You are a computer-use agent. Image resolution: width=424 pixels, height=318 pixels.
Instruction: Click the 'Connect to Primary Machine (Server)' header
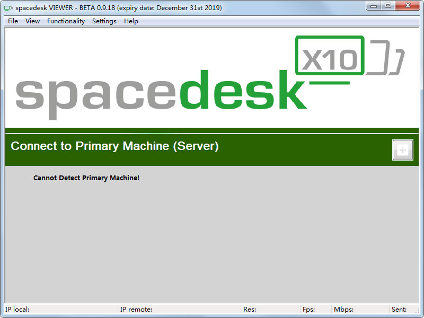114,146
